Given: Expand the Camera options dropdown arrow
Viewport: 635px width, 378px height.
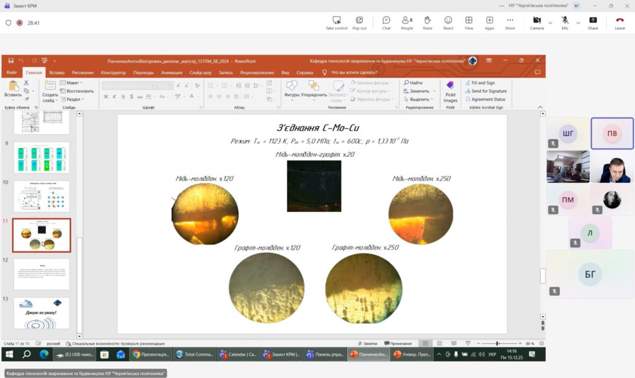Looking at the screenshot, I should coord(550,23).
